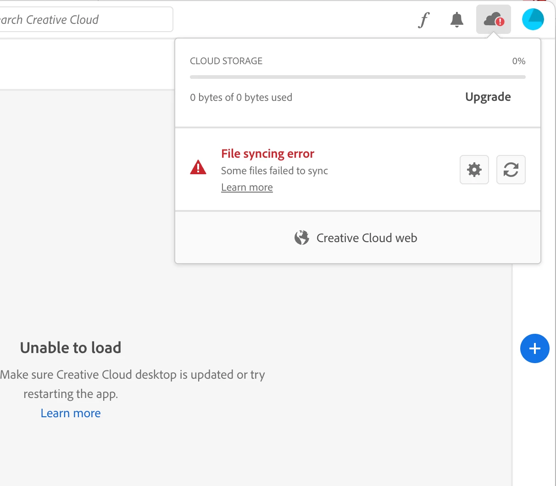Click the blue plus add button

tap(535, 348)
